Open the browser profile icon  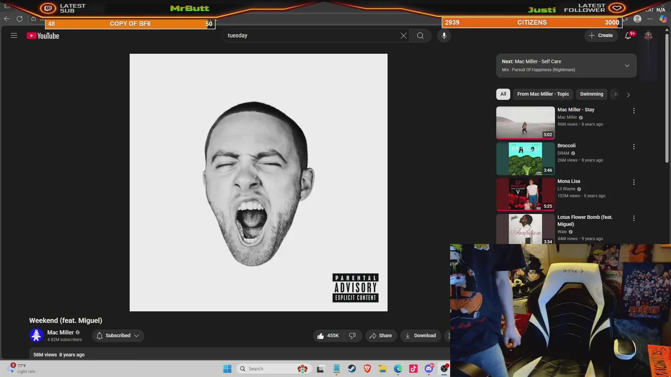click(x=637, y=19)
